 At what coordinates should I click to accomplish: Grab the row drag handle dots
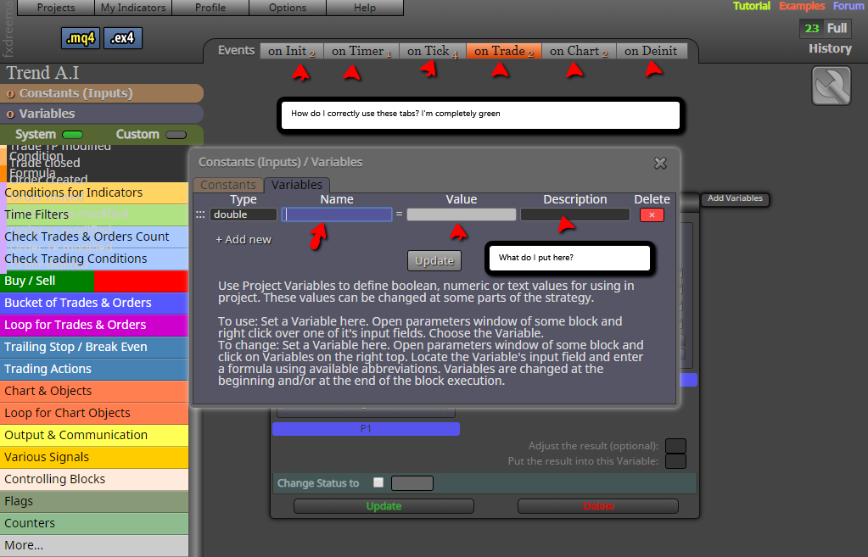click(200, 214)
